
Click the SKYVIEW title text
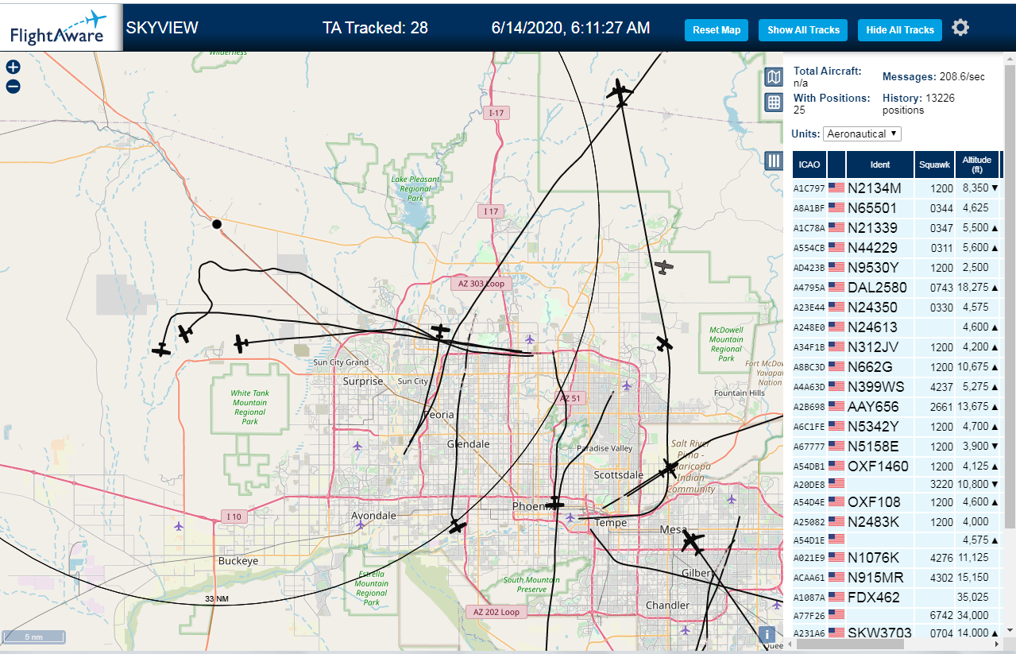[x=162, y=28]
